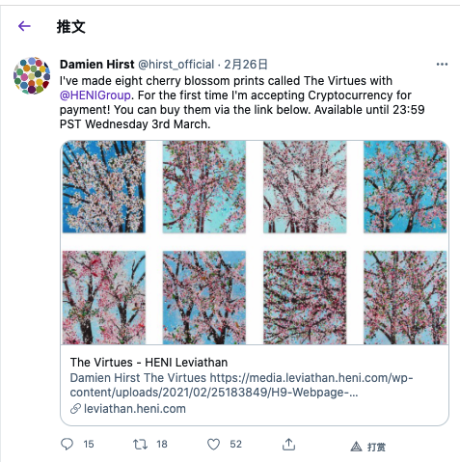Select the bottom-left cherry blossom print thumbnail
This screenshot has height=462, width=460.
104,297
